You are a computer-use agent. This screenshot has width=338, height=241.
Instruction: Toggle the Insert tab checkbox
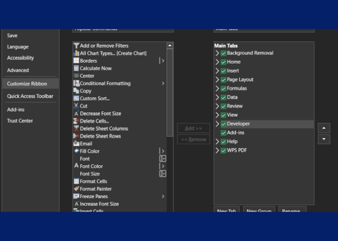tap(223, 71)
